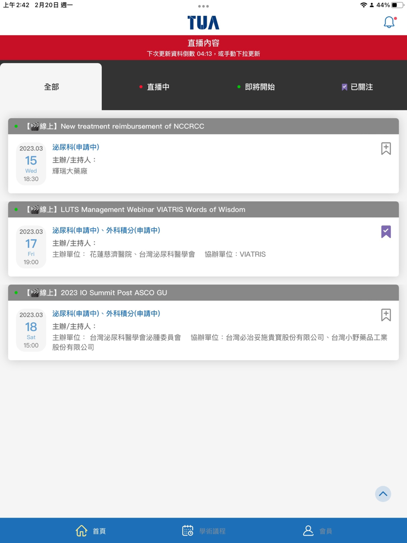Tap the red dot beside 直播中
407x543 pixels.
tap(141, 87)
